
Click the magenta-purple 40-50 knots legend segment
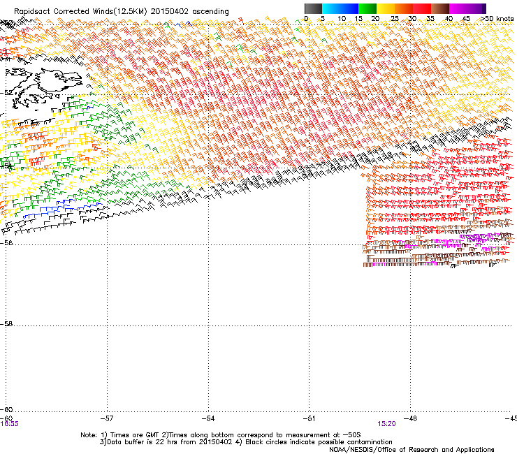(467, 8)
